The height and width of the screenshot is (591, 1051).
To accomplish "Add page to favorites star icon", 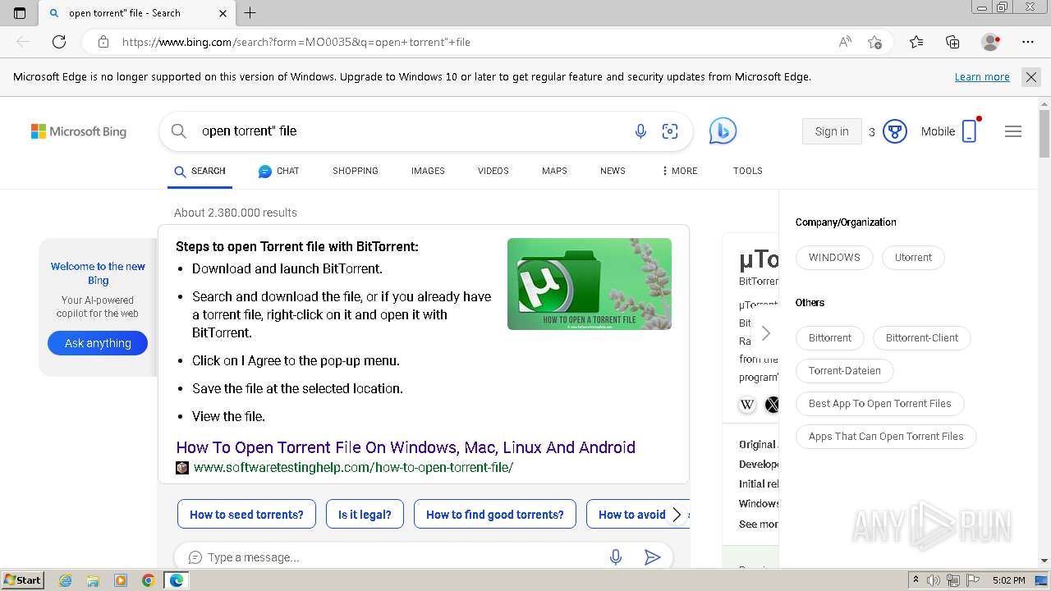I will coord(874,42).
